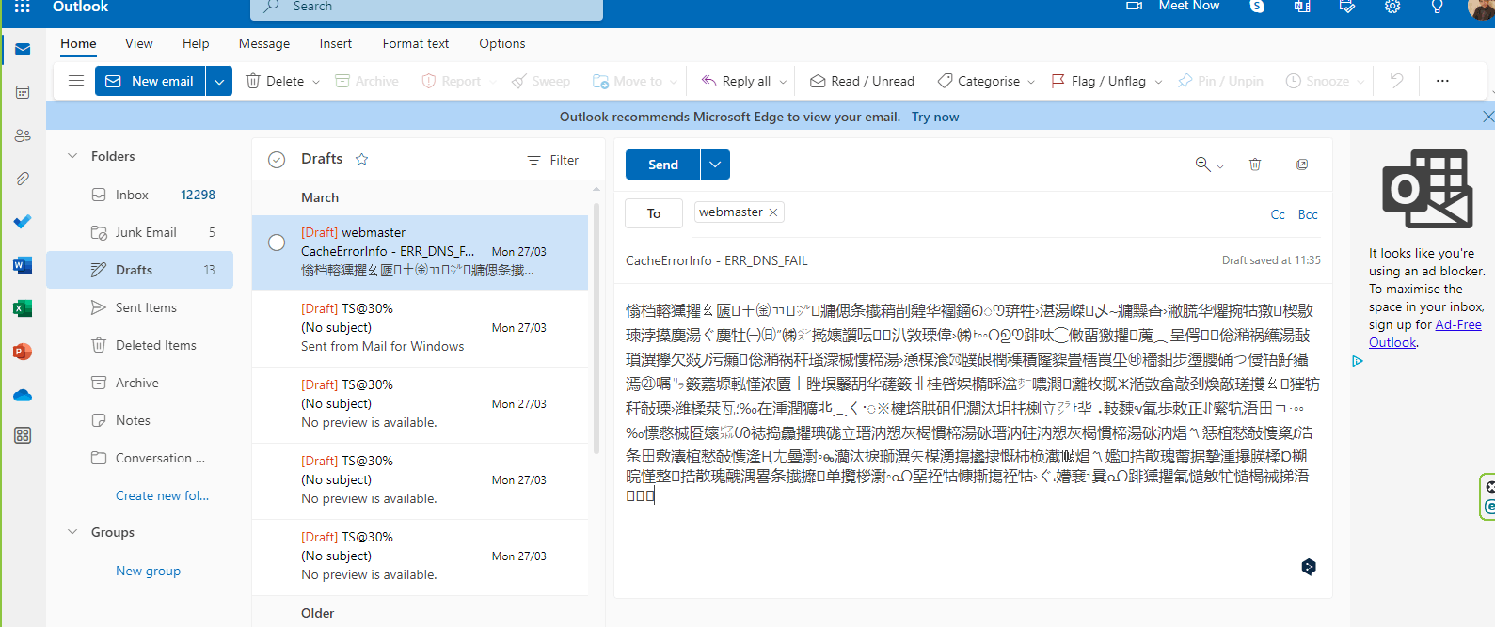This screenshot has height=627, width=1495.
Task: Add Cc recipients field
Action: (1278, 214)
